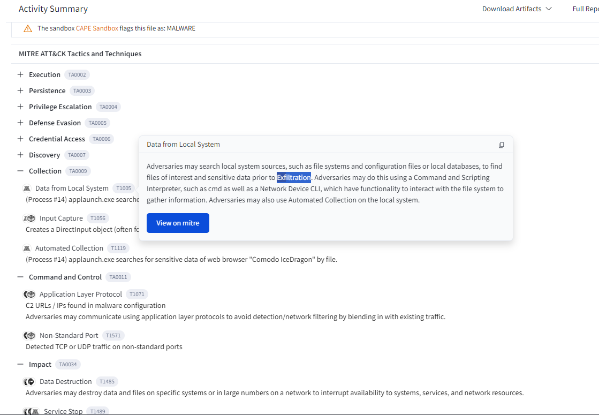Image resolution: width=599 pixels, height=415 pixels.
Task: Click the sandbox icons beside Service Stop
Action: tap(31, 411)
